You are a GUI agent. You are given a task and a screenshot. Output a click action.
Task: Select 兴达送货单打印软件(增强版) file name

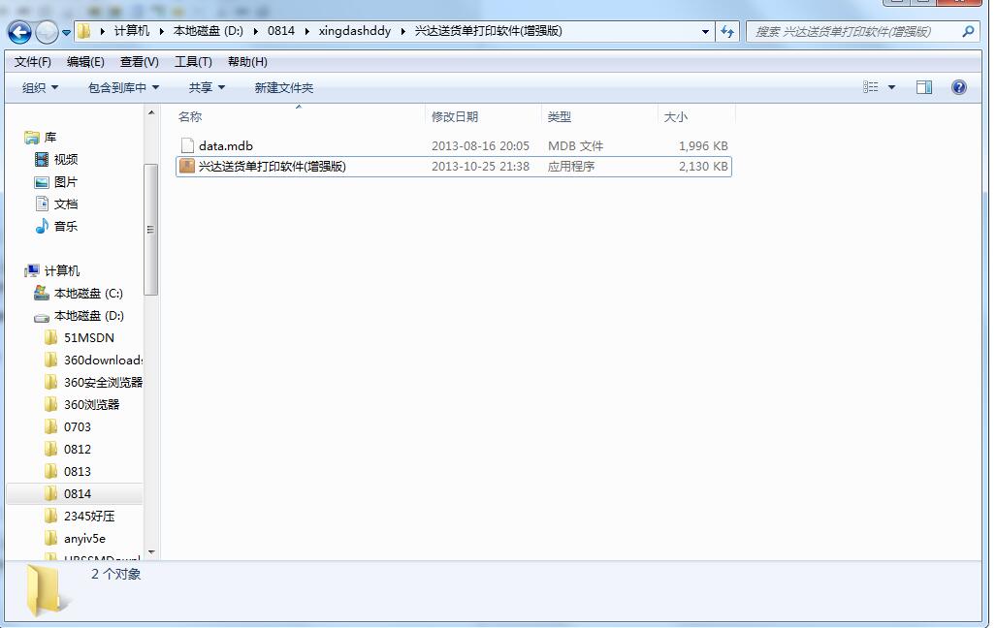tap(273, 167)
